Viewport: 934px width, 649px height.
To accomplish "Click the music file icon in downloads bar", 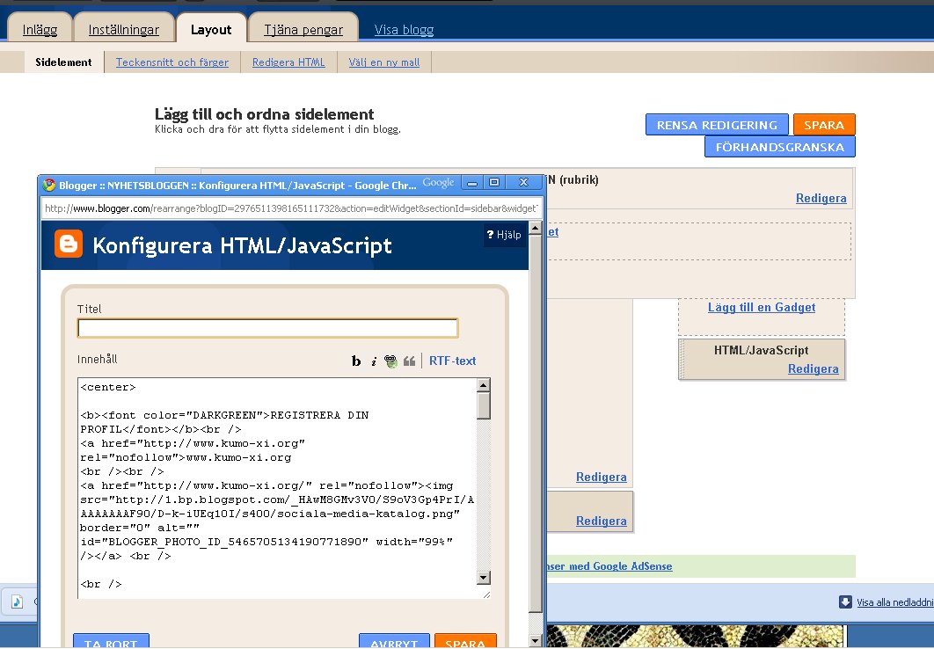I will coord(17,602).
